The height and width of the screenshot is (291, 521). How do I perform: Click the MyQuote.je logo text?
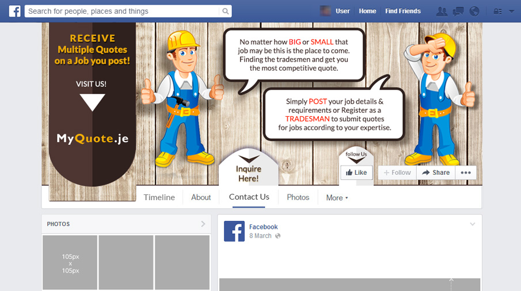(x=92, y=139)
